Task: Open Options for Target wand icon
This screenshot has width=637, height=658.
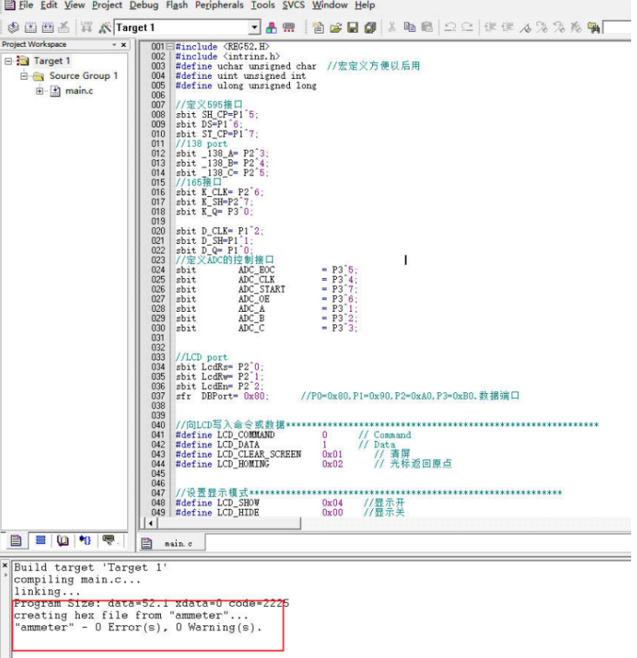Action: pos(105,28)
